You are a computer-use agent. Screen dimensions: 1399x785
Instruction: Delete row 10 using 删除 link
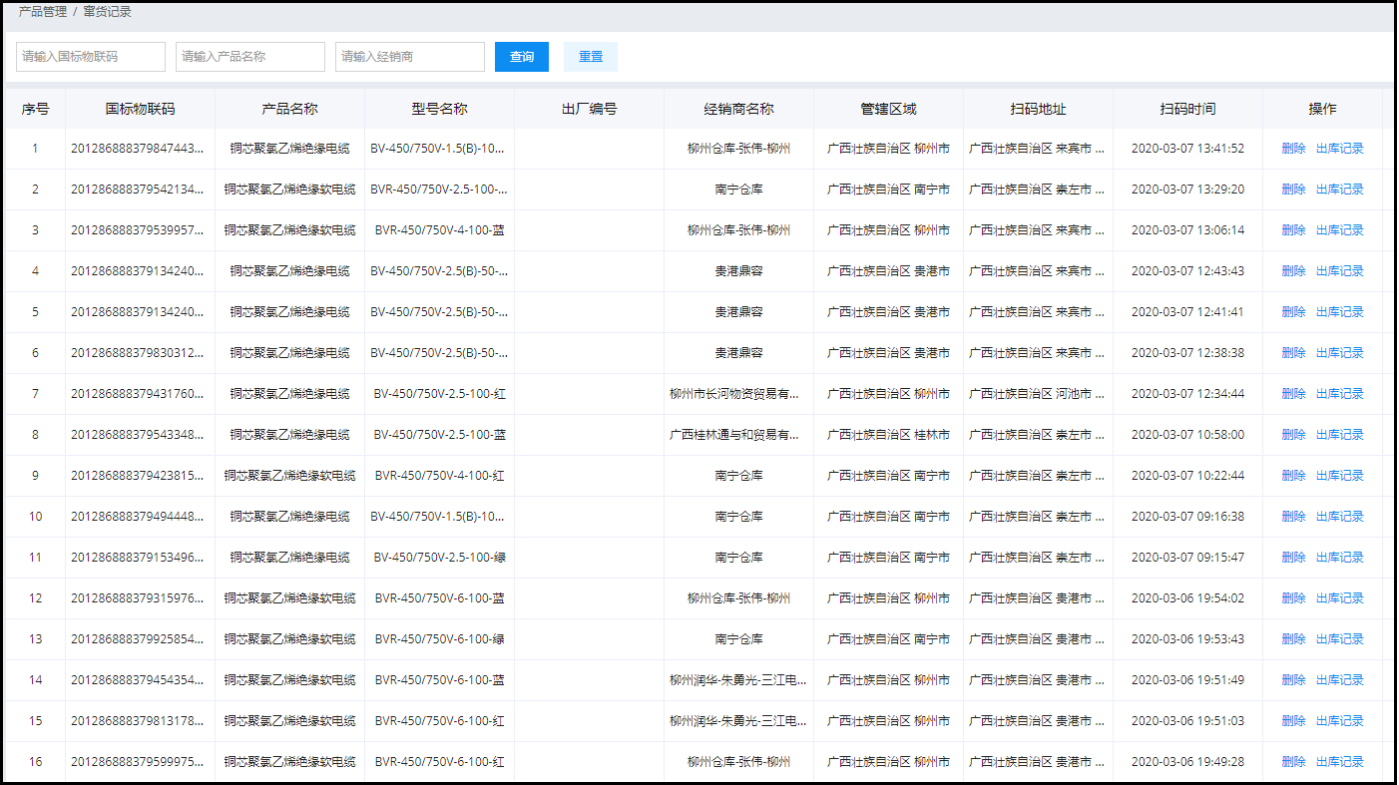1293,517
